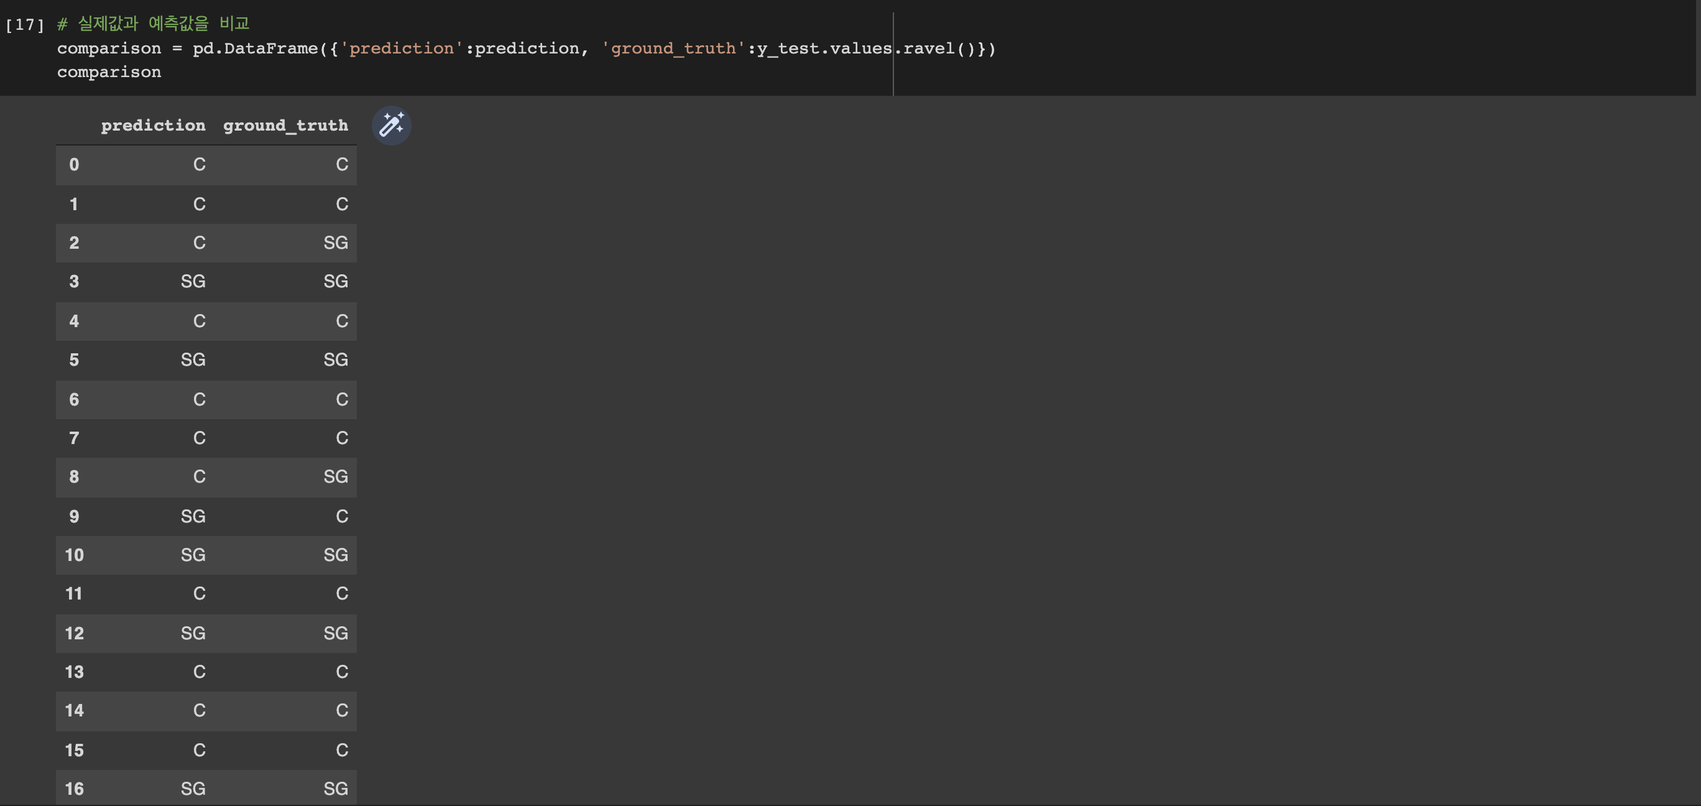The height and width of the screenshot is (806, 1701).
Task: Click the magic wand interactive table icon
Action: 392,125
